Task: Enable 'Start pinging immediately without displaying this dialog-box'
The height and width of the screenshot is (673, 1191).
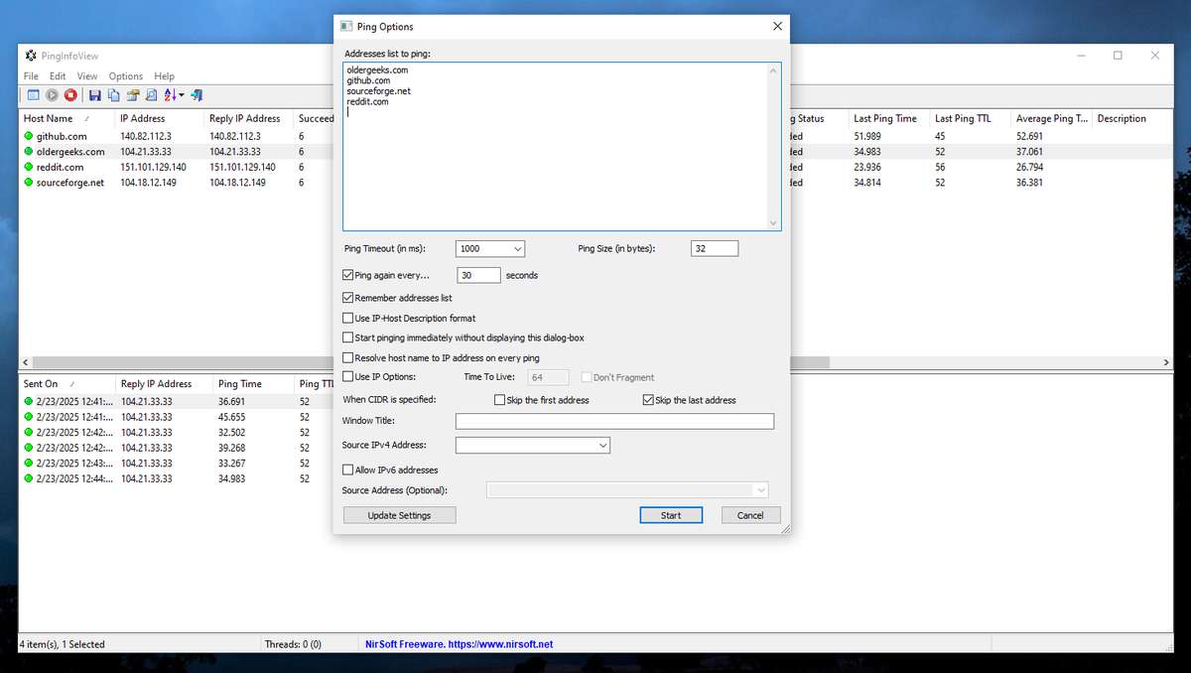Action: pyautogui.click(x=348, y=337)
